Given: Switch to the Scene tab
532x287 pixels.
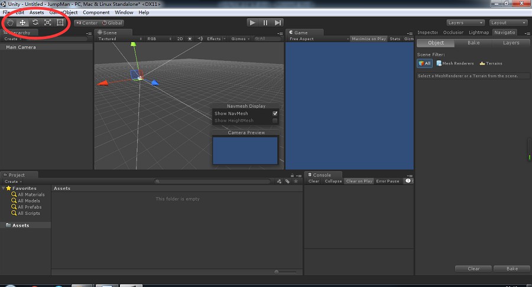Looking at the screenshot, I should pyautogui.click(x=113, y=33).
